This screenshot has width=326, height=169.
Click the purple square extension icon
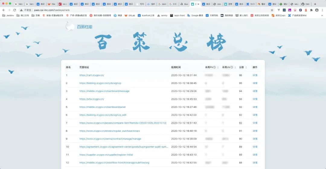pyautogui.click(x=289, y=10)
